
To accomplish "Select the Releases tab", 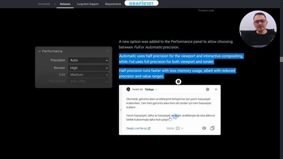I will click(x=65, y=4).
